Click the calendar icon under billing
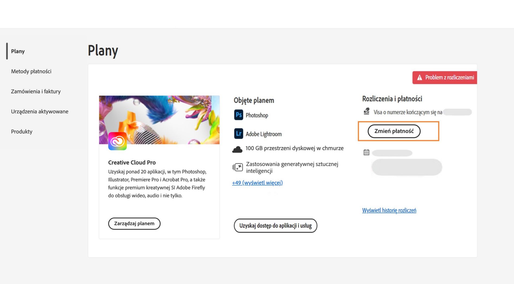 click(366, 152)
